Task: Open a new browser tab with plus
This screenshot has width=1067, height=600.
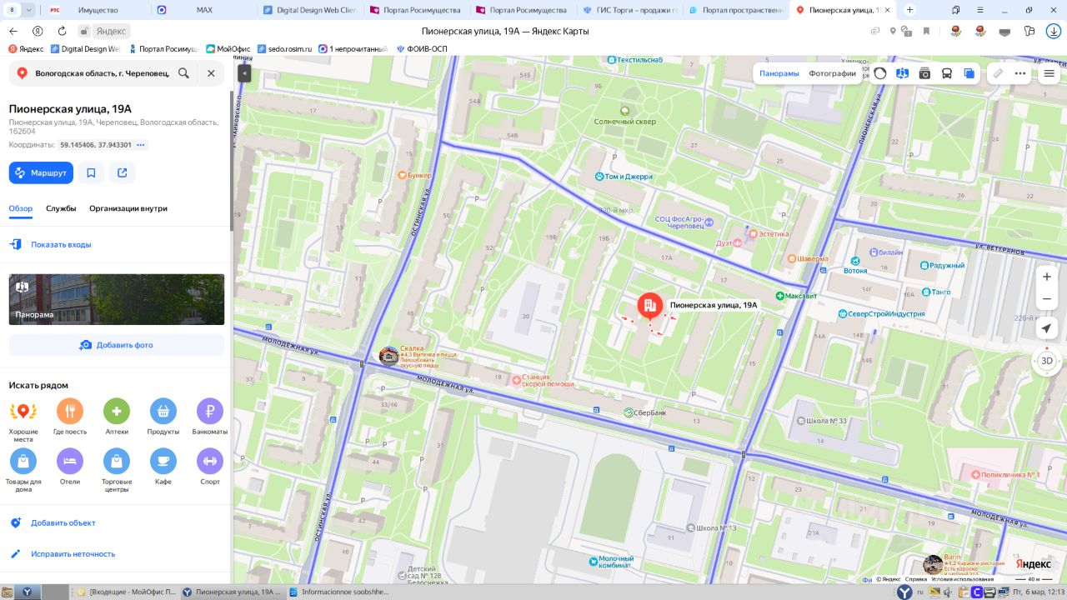Action: point(909,10)
